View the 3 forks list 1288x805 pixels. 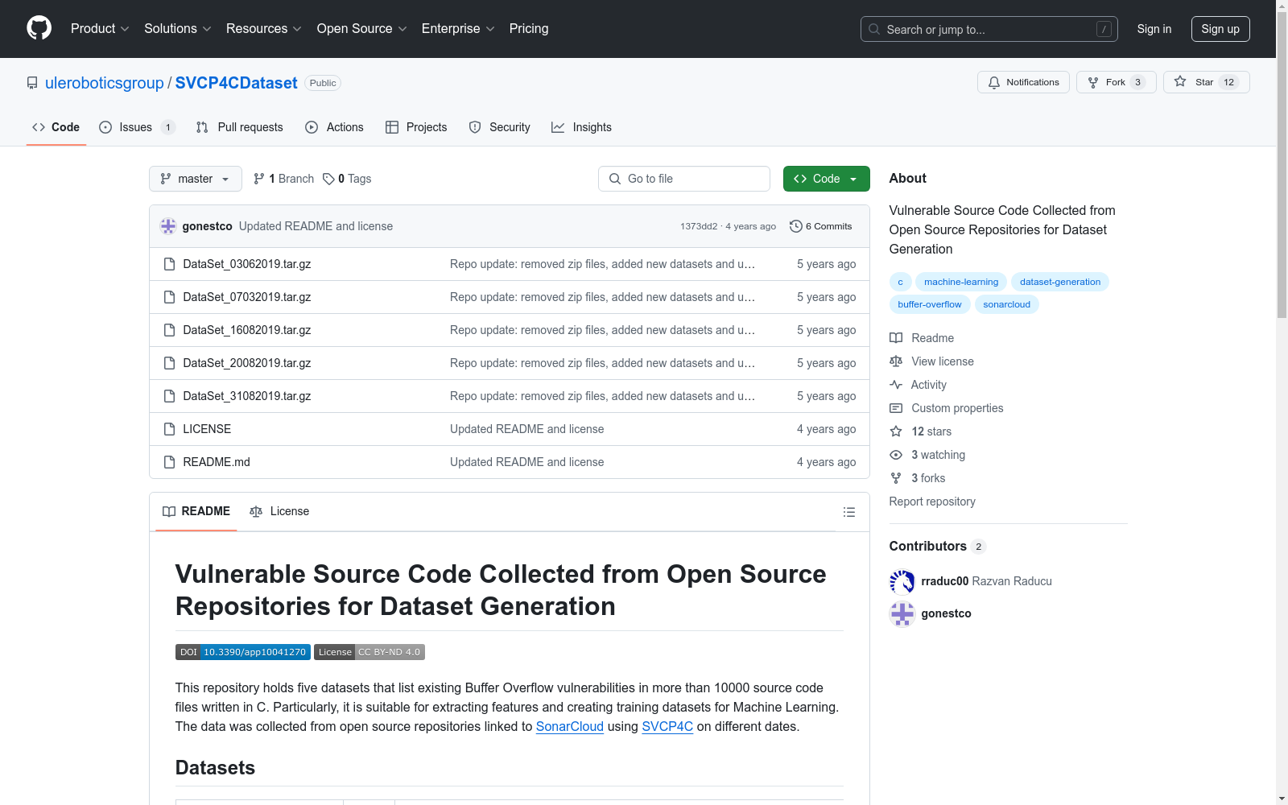[x=918, y=478]
